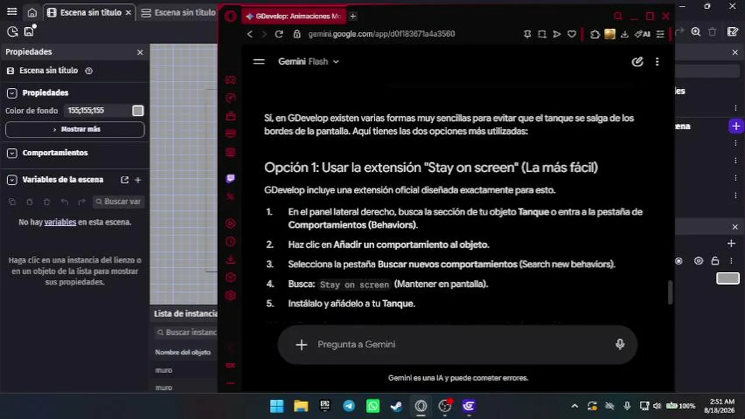Collapse the Comportamientos section
The width and height of the screenshot is (745, 419).
(x=12, y=153)
